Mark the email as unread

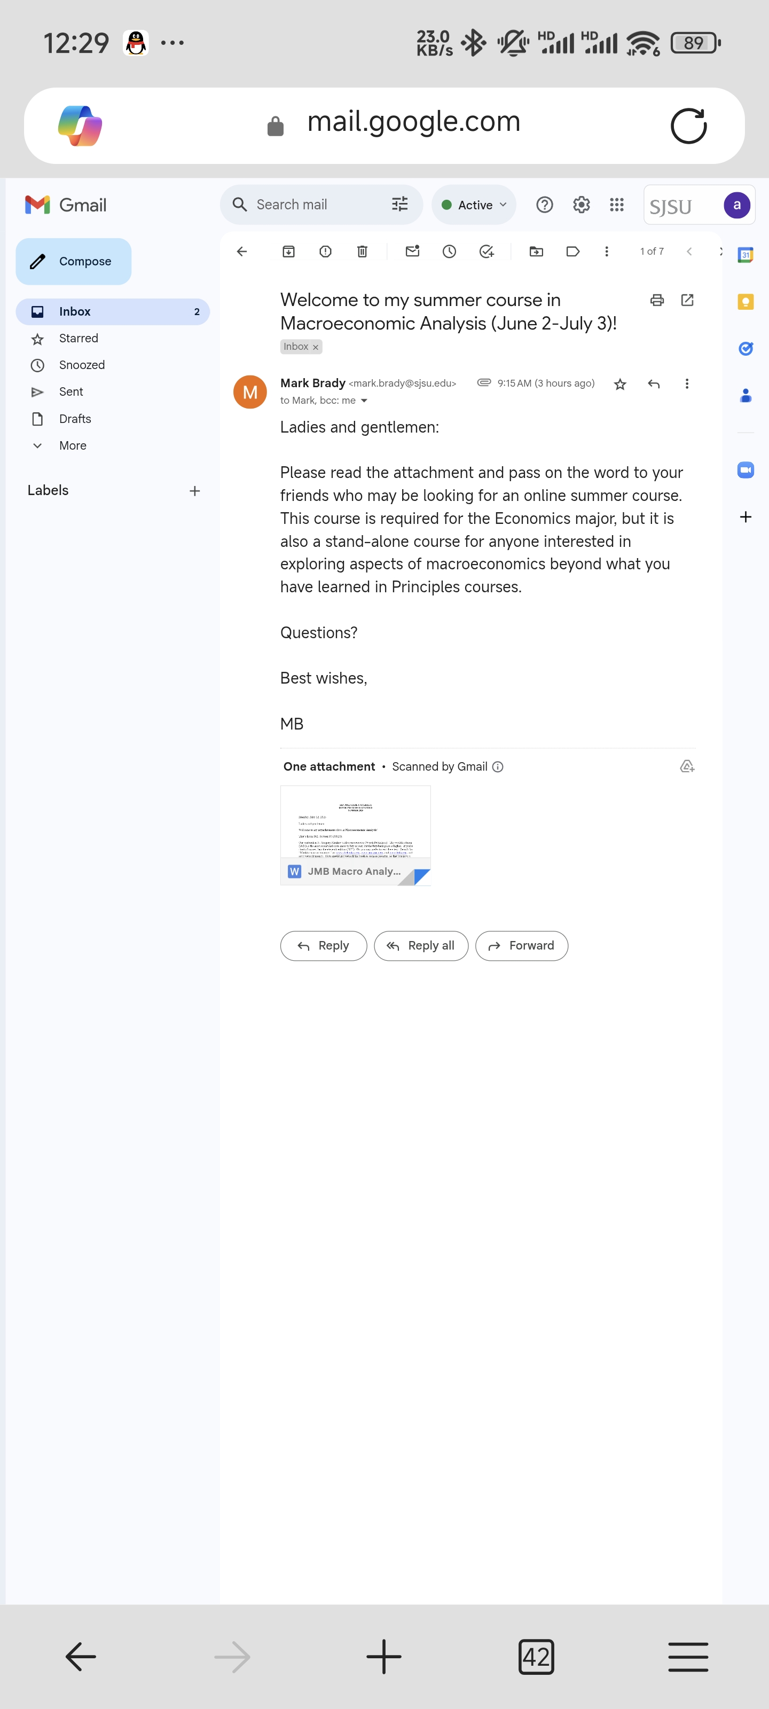point(413,252)
